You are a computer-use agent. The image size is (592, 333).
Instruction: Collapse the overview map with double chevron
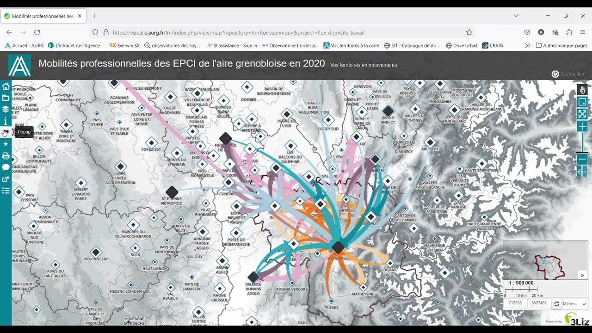[x=582, y=275]
